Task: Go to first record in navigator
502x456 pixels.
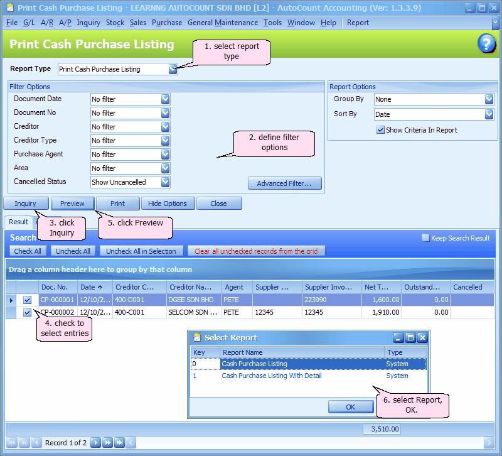Action: tap(12, 443)
